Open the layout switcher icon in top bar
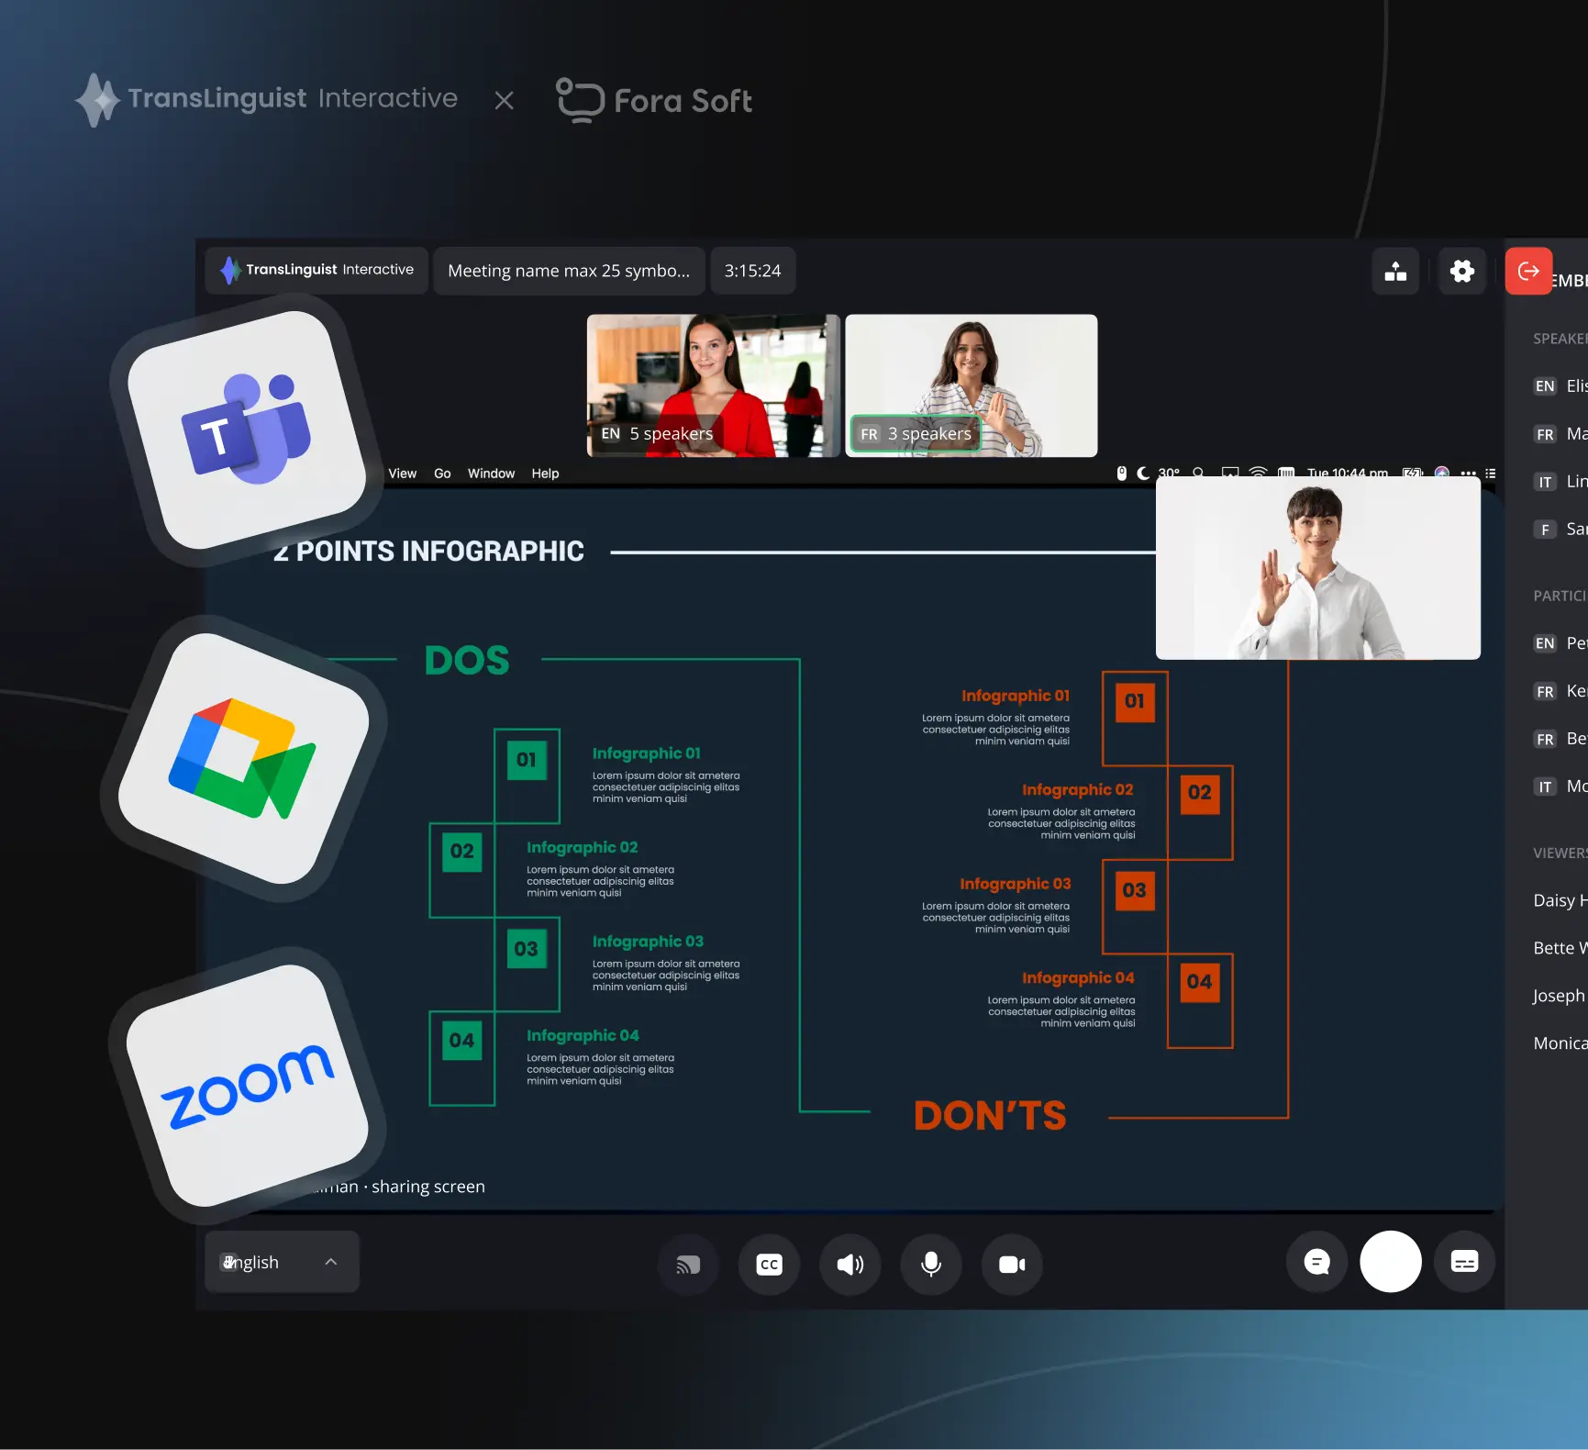Screen dimensions: 1588x1450 pyautogui.click(x=1395, y=271)
